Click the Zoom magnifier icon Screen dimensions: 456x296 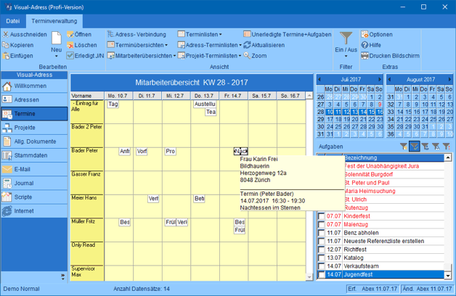coord(247,55)
